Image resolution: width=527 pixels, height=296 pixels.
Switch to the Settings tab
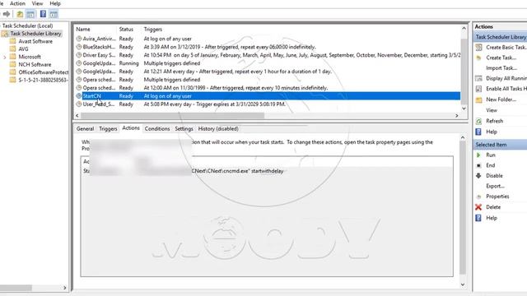coord(184,129)
